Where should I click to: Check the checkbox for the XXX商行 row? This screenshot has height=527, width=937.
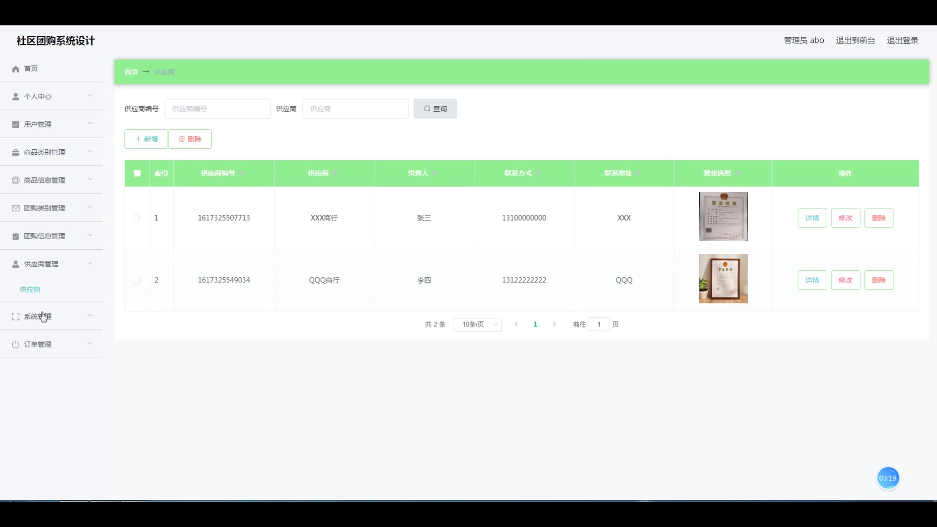pyautogui.click(x=136, y=218)
